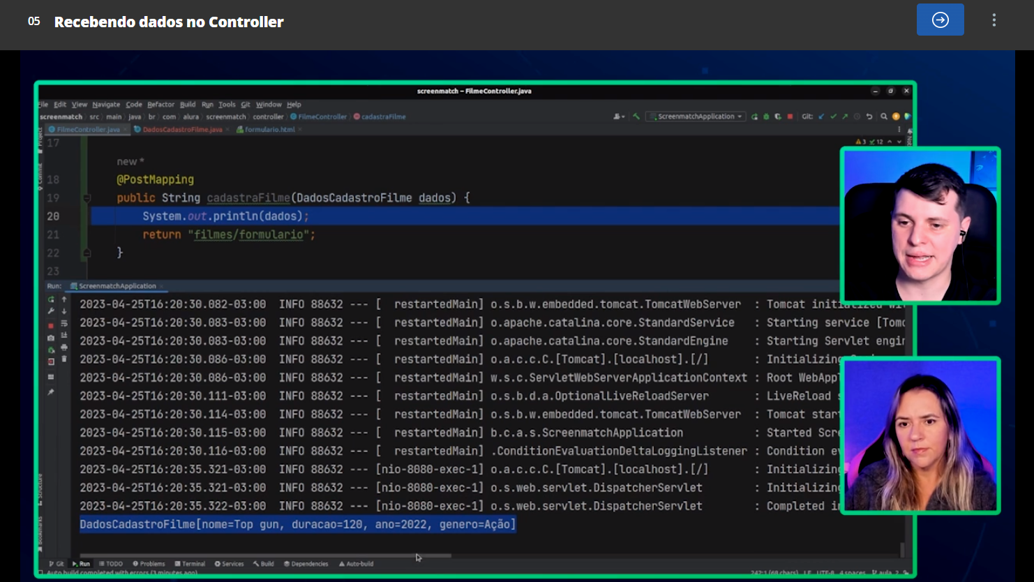Click the layout icon in Run panel
This screenshot has height=582, width=1034.
pos(51,377)
